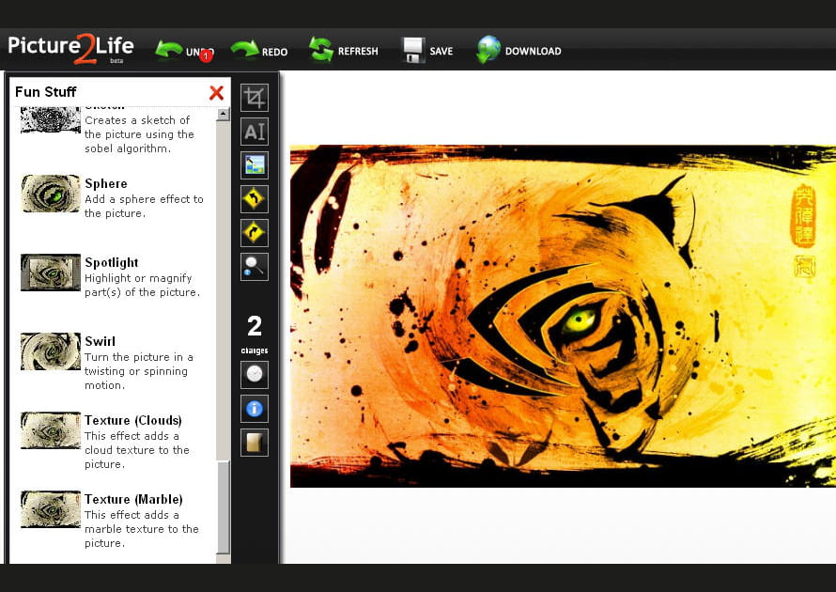This screenshot has height=592, width=836.
Task: Click the blue info icon
Action: (255, 409)
